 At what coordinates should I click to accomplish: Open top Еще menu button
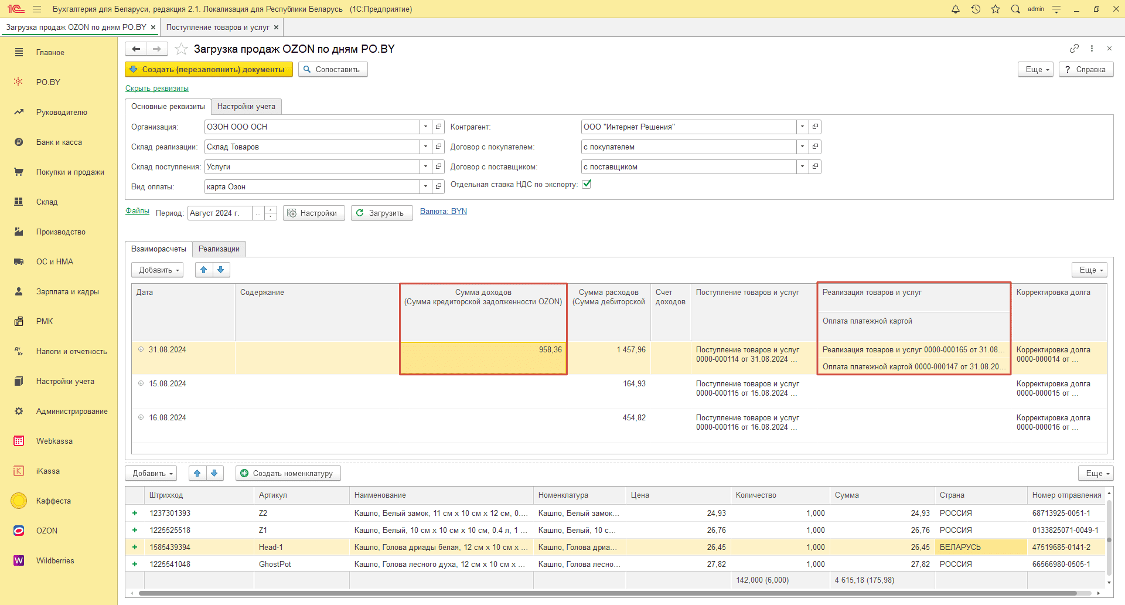pos(1036,69)
